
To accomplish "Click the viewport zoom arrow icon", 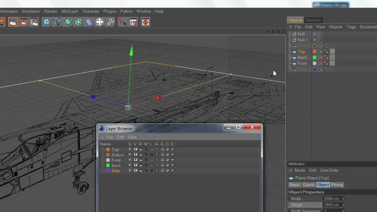I will pyautogui.click(x=273, y=31).
